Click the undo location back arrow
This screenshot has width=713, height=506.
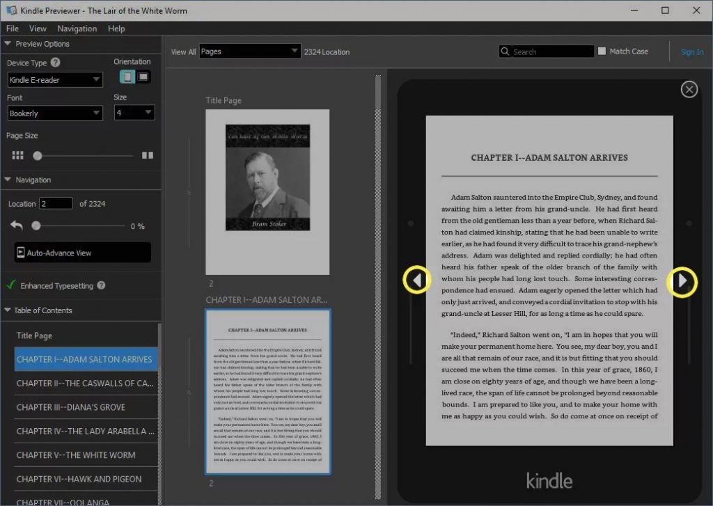click(17, 225)
